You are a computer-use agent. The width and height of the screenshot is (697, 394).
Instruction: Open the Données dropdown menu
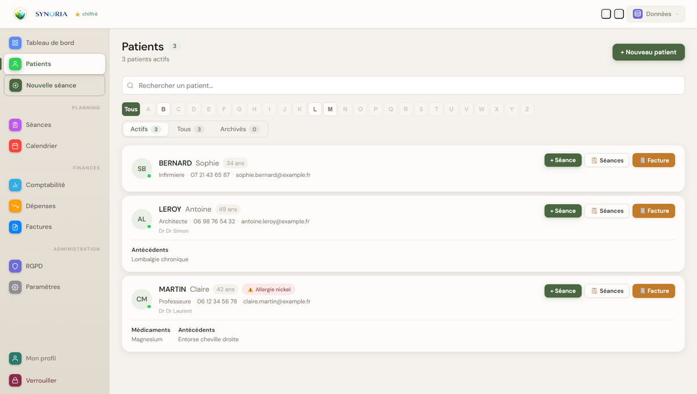coord(656,14)
